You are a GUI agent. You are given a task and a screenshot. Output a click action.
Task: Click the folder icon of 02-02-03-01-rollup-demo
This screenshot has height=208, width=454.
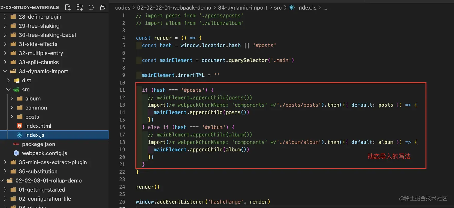click(10, 180)
